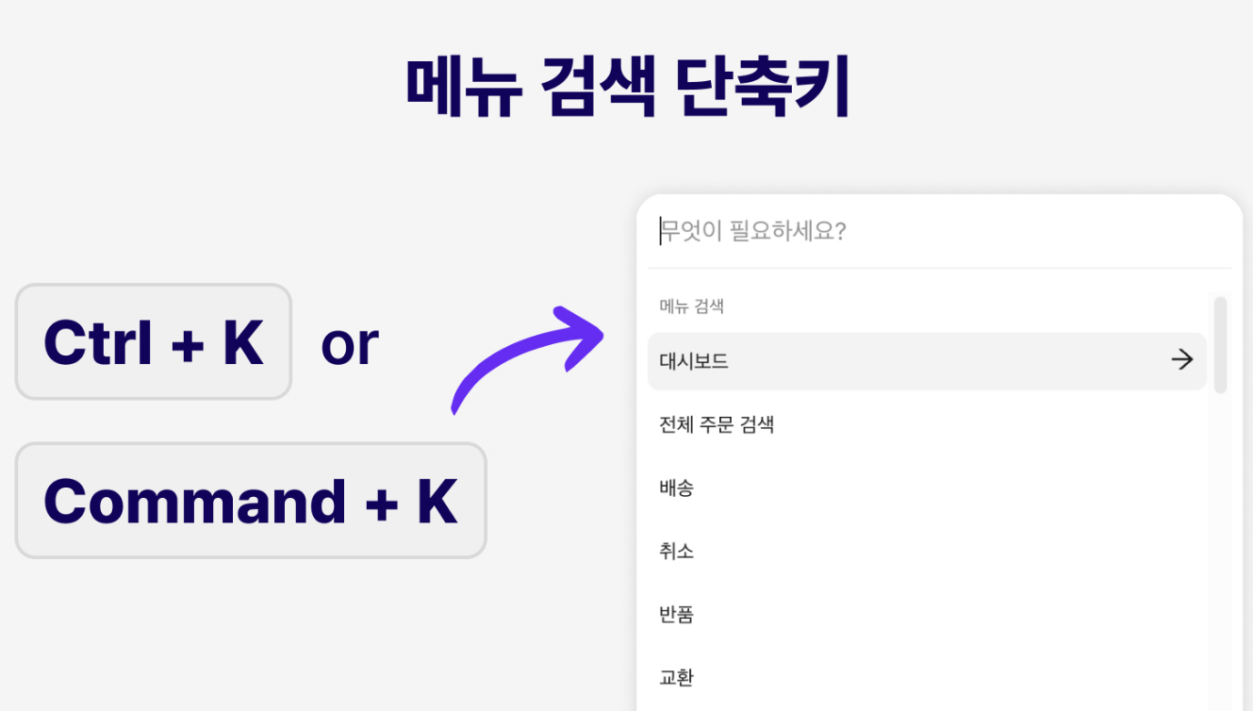Click the 'or' text between shortcuts
The height and width of the screenshot is (711, 1253).
(350, 345)
